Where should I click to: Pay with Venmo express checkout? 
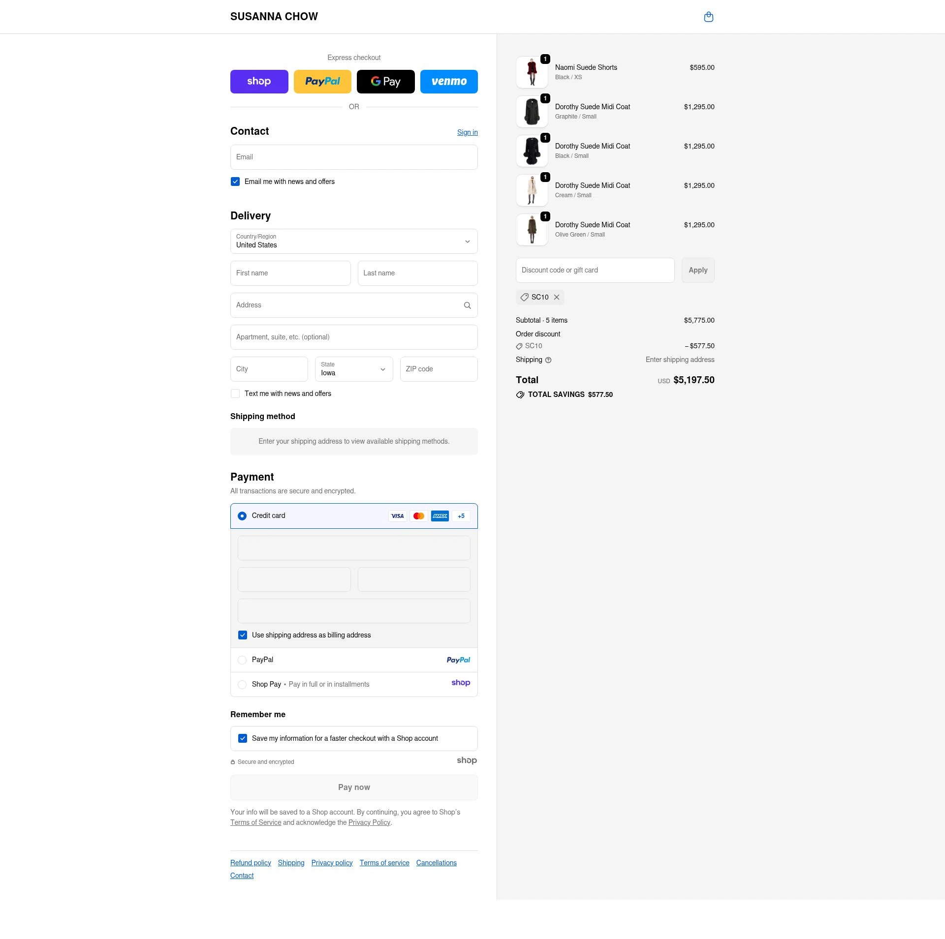pyautogui.click(x=448, y=81)
